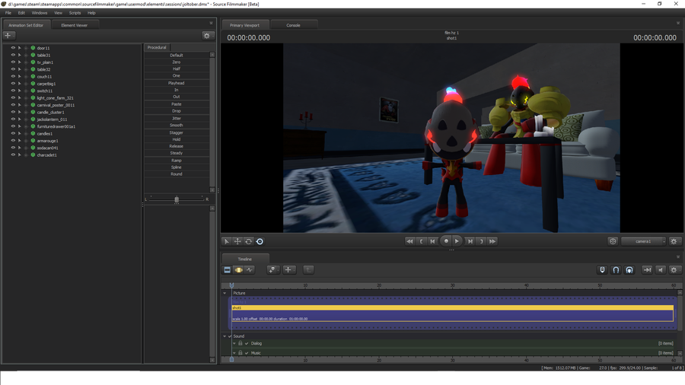Select the selection arrow manipulator tool
This screenshot has width=685, height=385.
226,241
